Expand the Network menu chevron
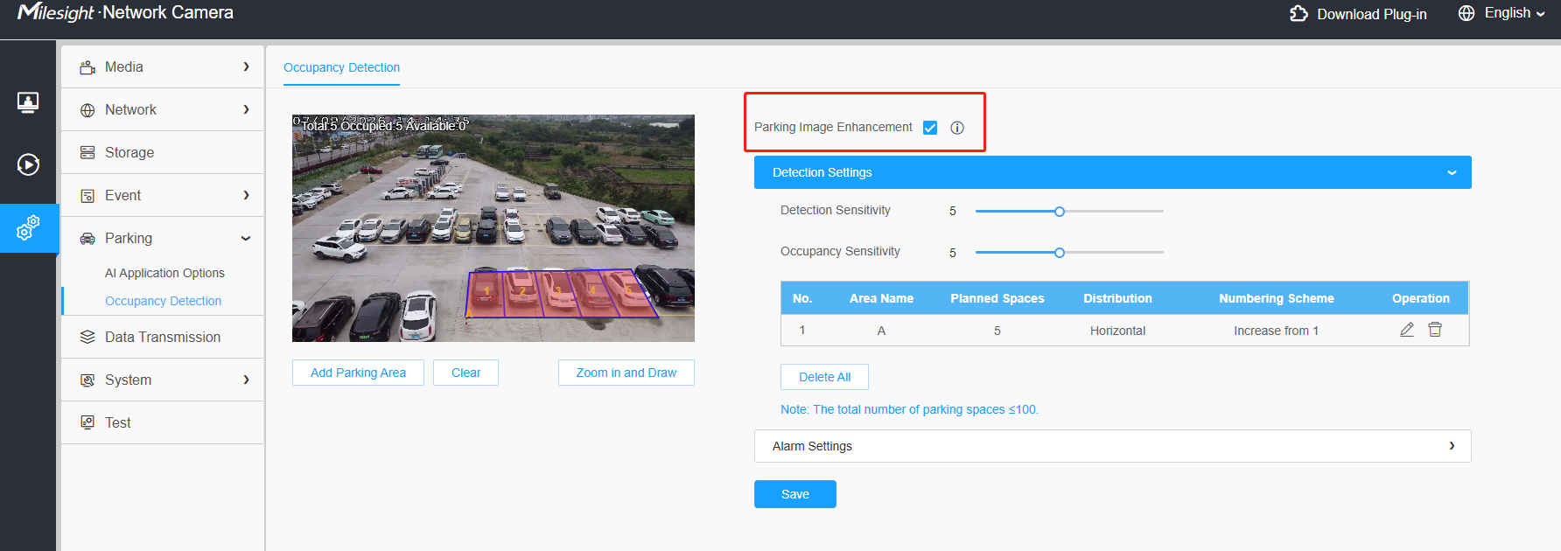 click(247, 109)
